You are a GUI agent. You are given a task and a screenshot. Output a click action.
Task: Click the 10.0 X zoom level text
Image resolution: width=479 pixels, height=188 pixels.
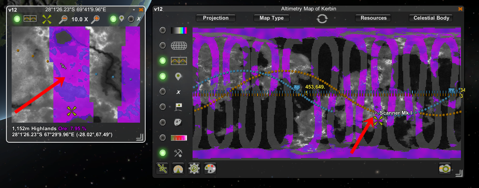tap(80, 19)
